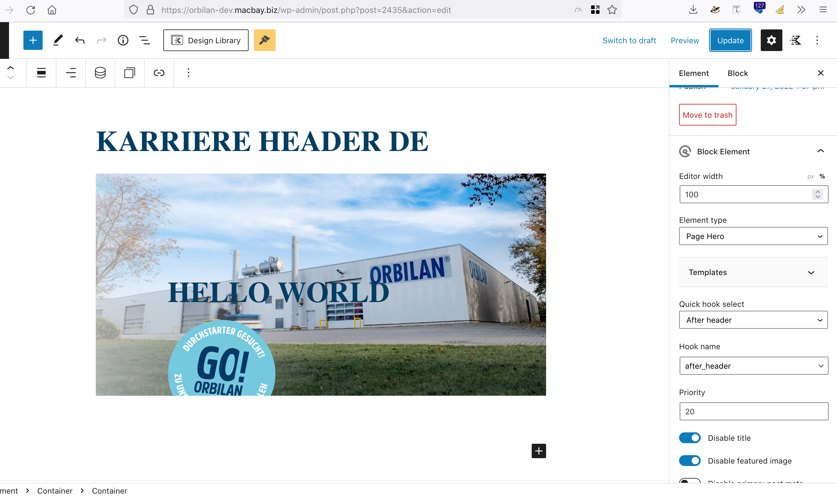Switch editor width unit to px
The width and height of the screenshot is (837, 496).
811,177
